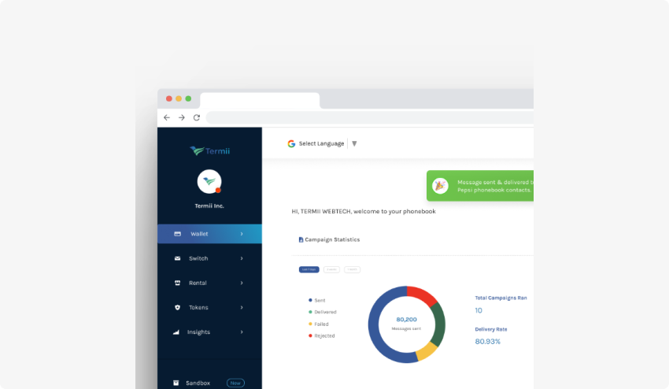The width and height of the screenshot is (669, 389).
Task: Click the Sandbox icon in sidebar
Action: point(176,383)
